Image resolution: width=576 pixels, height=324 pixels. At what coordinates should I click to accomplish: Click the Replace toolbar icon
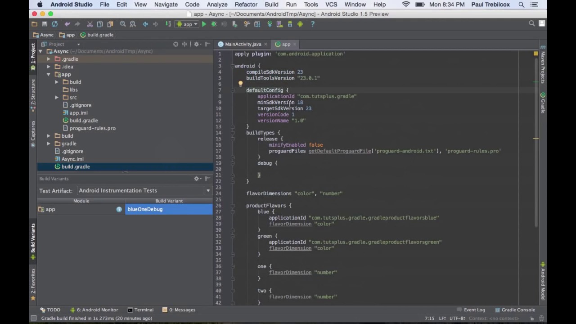[133, 24]
